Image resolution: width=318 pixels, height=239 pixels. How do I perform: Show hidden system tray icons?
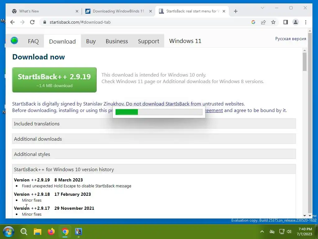[x=262, y=232]
